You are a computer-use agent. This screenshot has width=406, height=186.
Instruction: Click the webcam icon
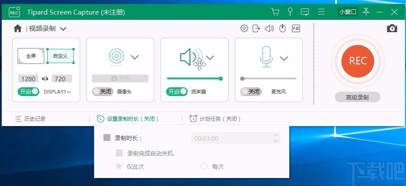tap(116, 57)
